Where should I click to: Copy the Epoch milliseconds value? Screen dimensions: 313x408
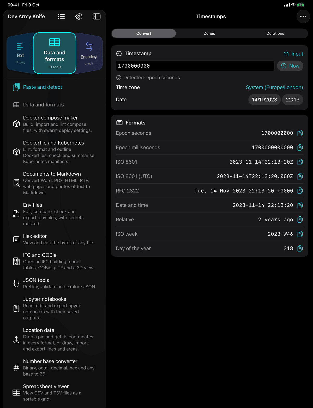point(300,147)
